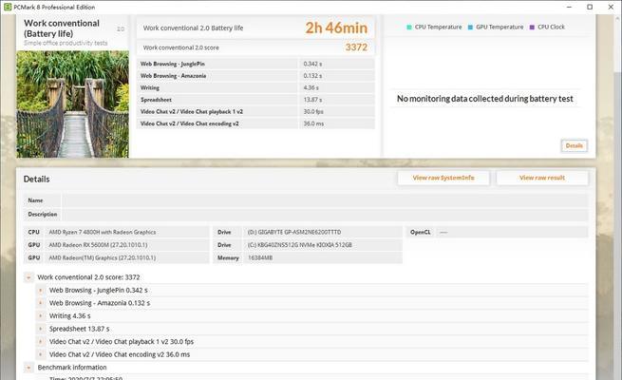Expand Video Chat playback 1 v2 30.0 fps row

click(x=41, y=341)
